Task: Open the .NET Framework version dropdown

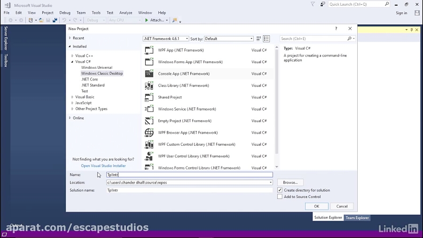Action: [x=165, y=39]
